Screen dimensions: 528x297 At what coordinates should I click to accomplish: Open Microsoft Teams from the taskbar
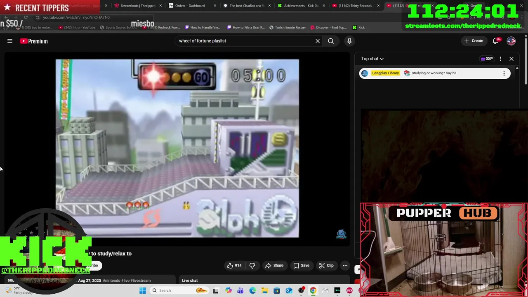coord(240,290)
